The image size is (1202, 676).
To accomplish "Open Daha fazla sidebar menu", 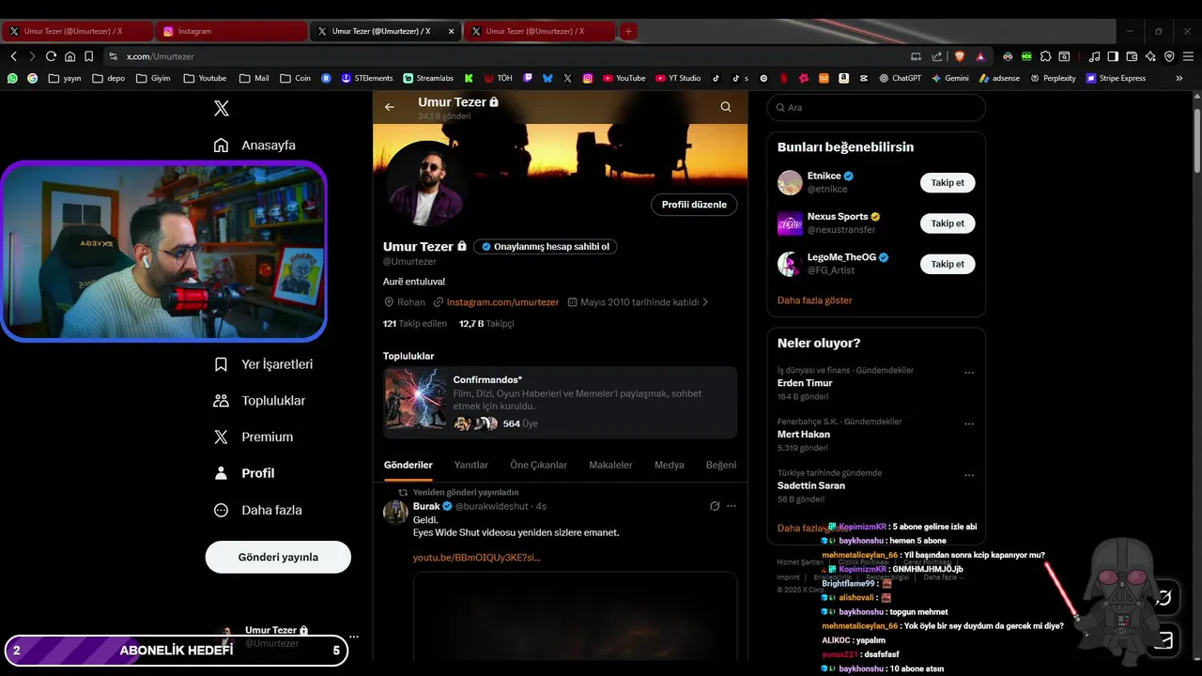I will (257, 511).
